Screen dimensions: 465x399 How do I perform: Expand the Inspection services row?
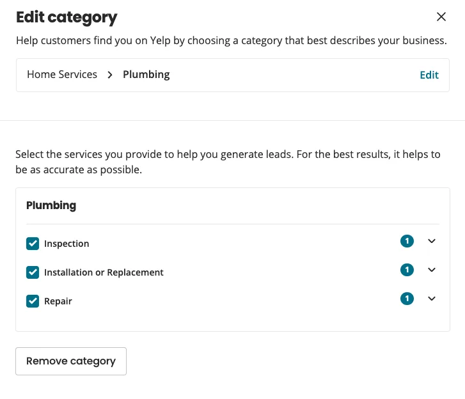point(432,241)
